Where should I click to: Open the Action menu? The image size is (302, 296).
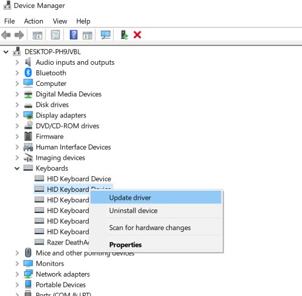click(34, 21)
